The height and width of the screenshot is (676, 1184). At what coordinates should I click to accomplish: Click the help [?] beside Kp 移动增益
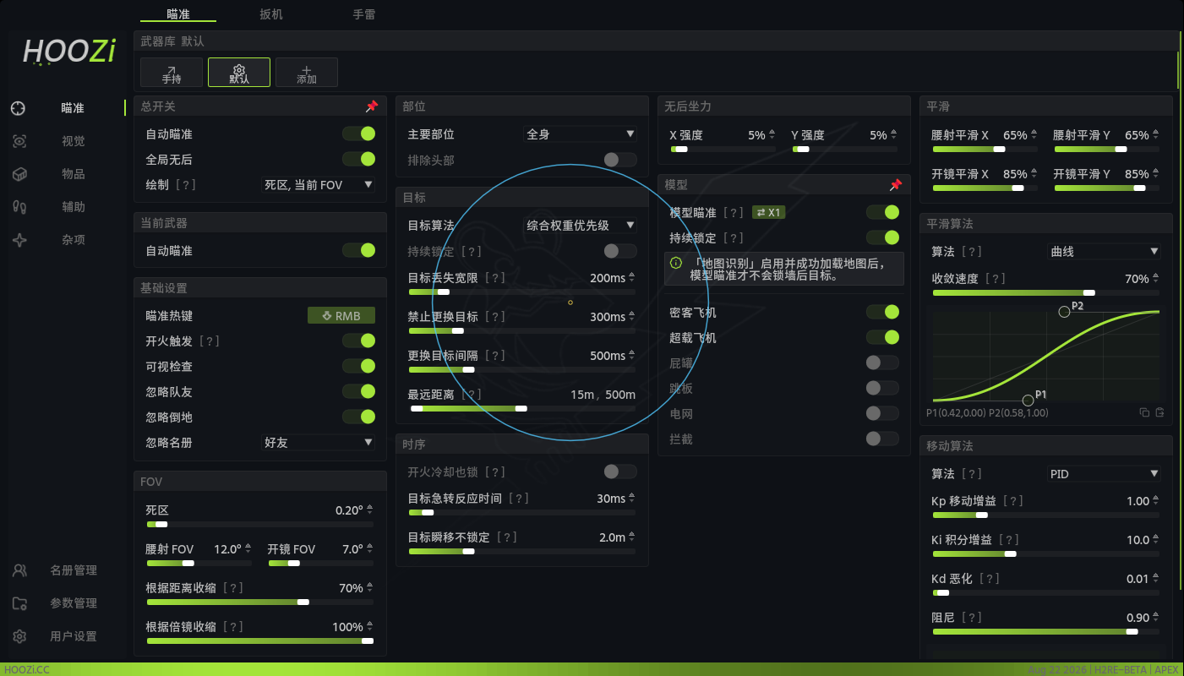tap(1012, 501)
